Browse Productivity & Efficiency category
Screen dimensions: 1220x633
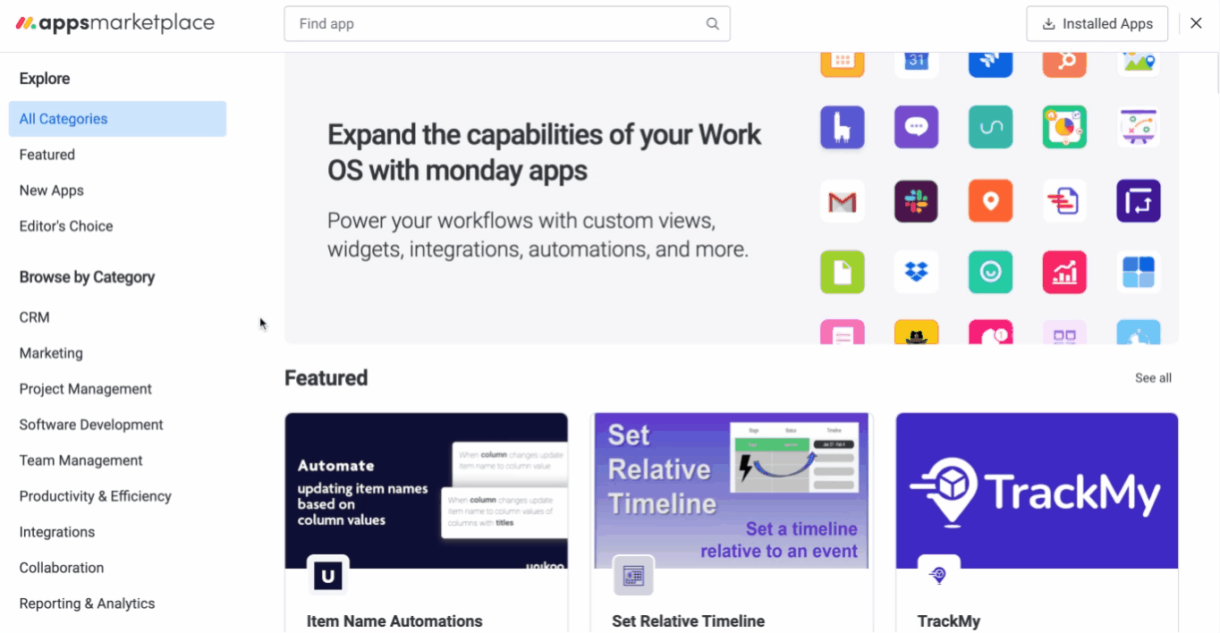coord(96,496)
